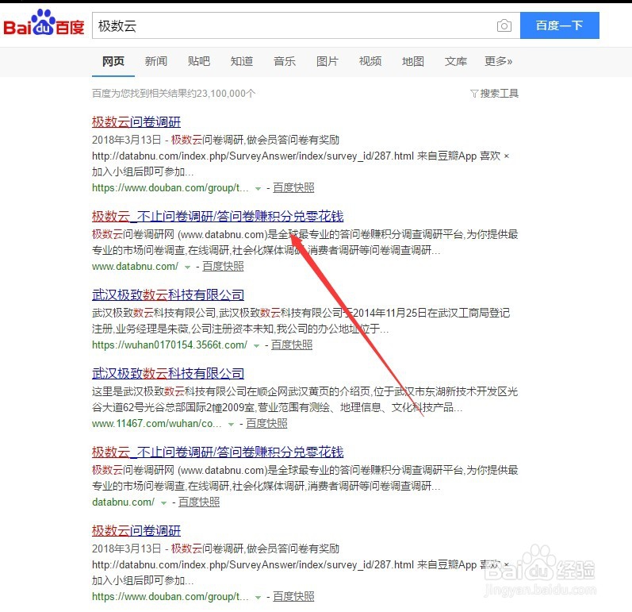Click the databnu.com/ green URL
632x612 pixels.
124,502
